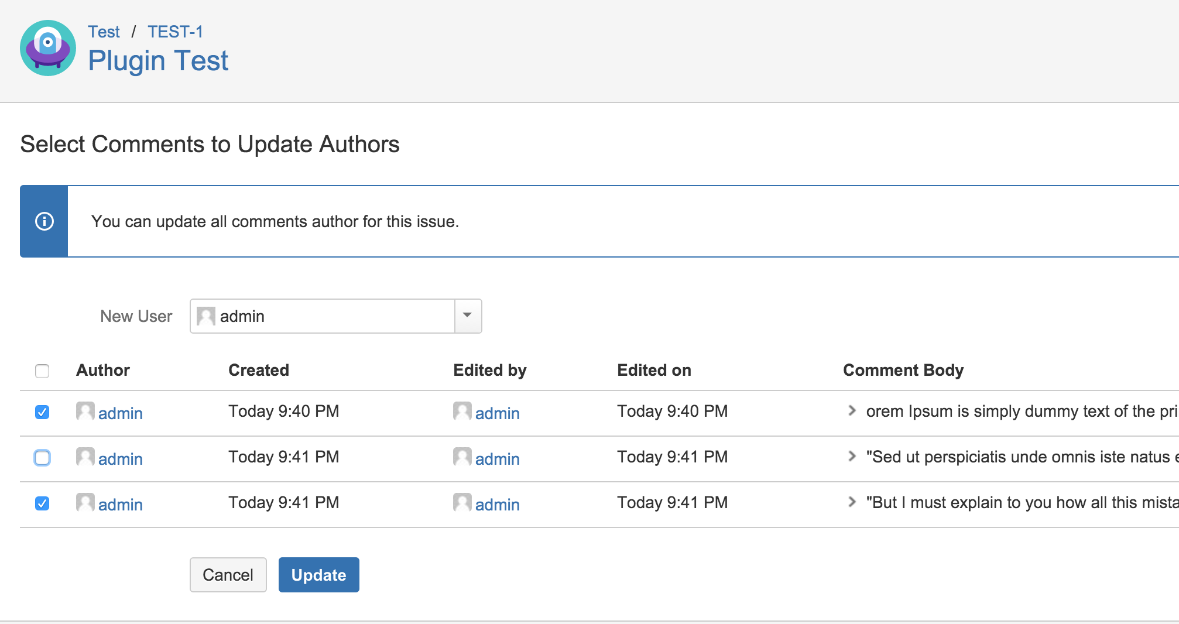Click the But I must explain comment text

coord(1022,502)
